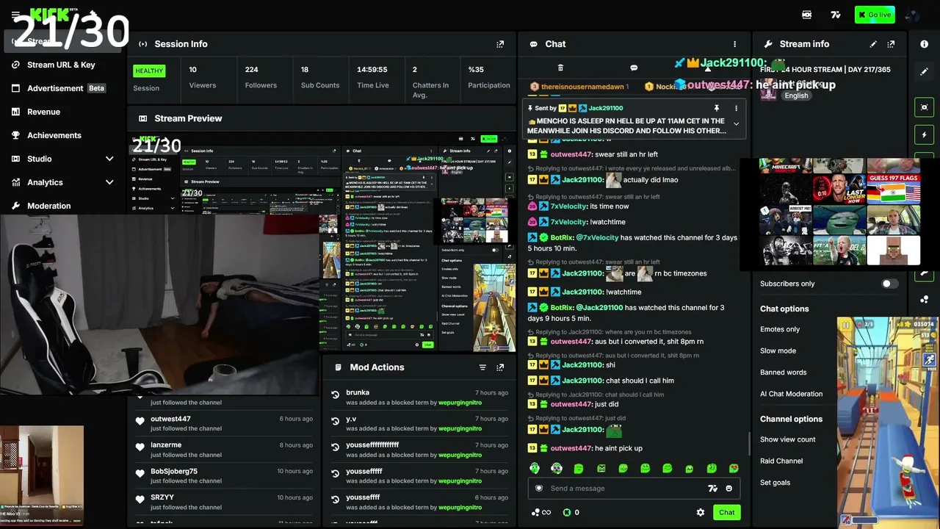
Task: Click username 7xVelocity saying its time now
Action: 568,206
